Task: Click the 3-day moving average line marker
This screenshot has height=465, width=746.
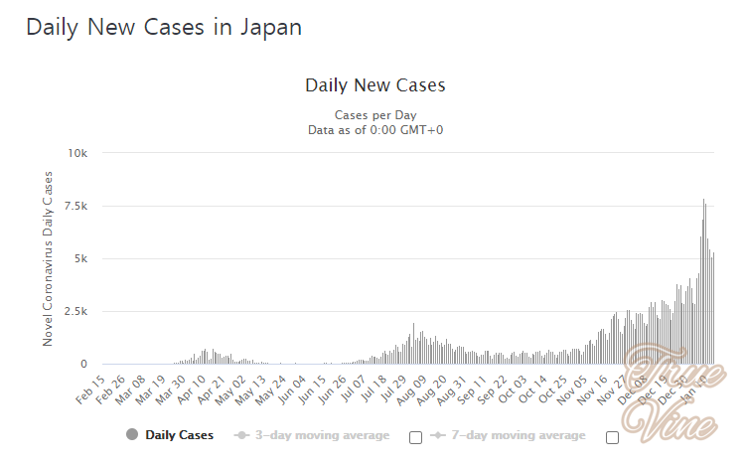Action: tap(241, 435)
